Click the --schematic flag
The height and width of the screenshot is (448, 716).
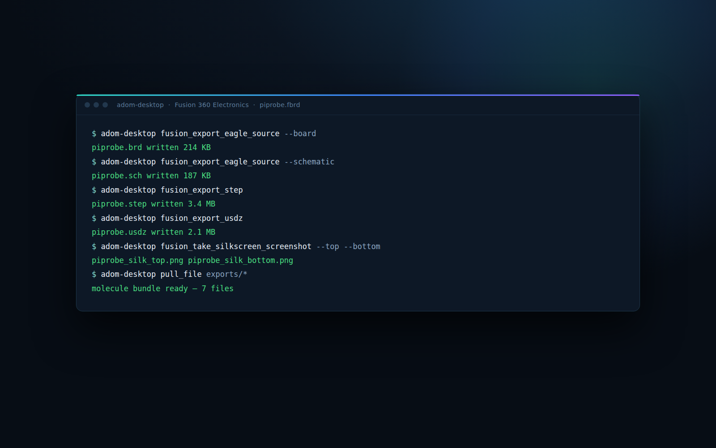(x=309, y=162)
